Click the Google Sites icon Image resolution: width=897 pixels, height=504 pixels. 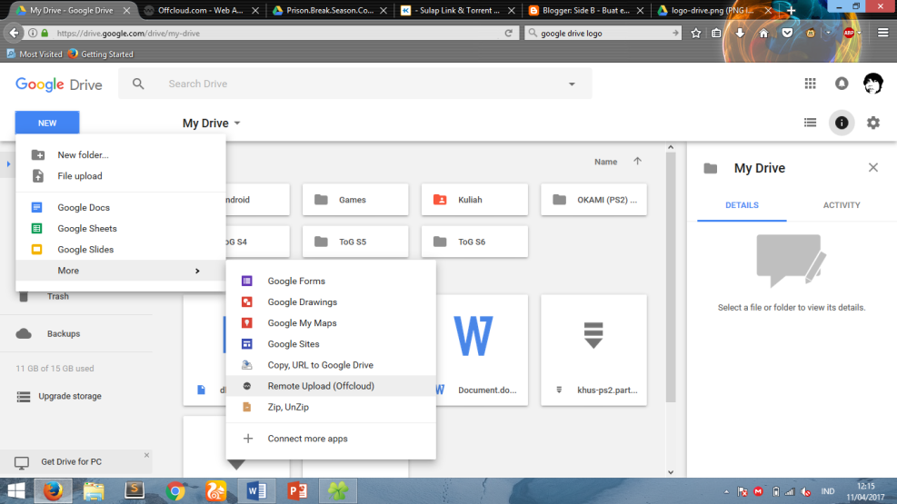point(246,344)
